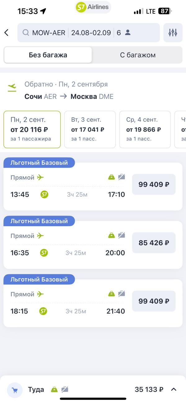Choose 99 409 ₽ fare for 18:15 flight

154,301
